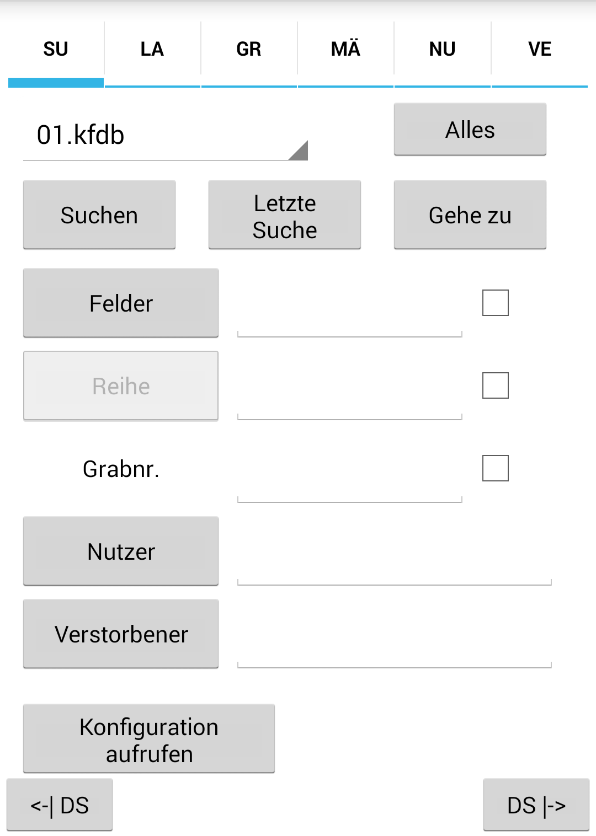Expand the 01.kfdb database dropdown

coord(166,135)
